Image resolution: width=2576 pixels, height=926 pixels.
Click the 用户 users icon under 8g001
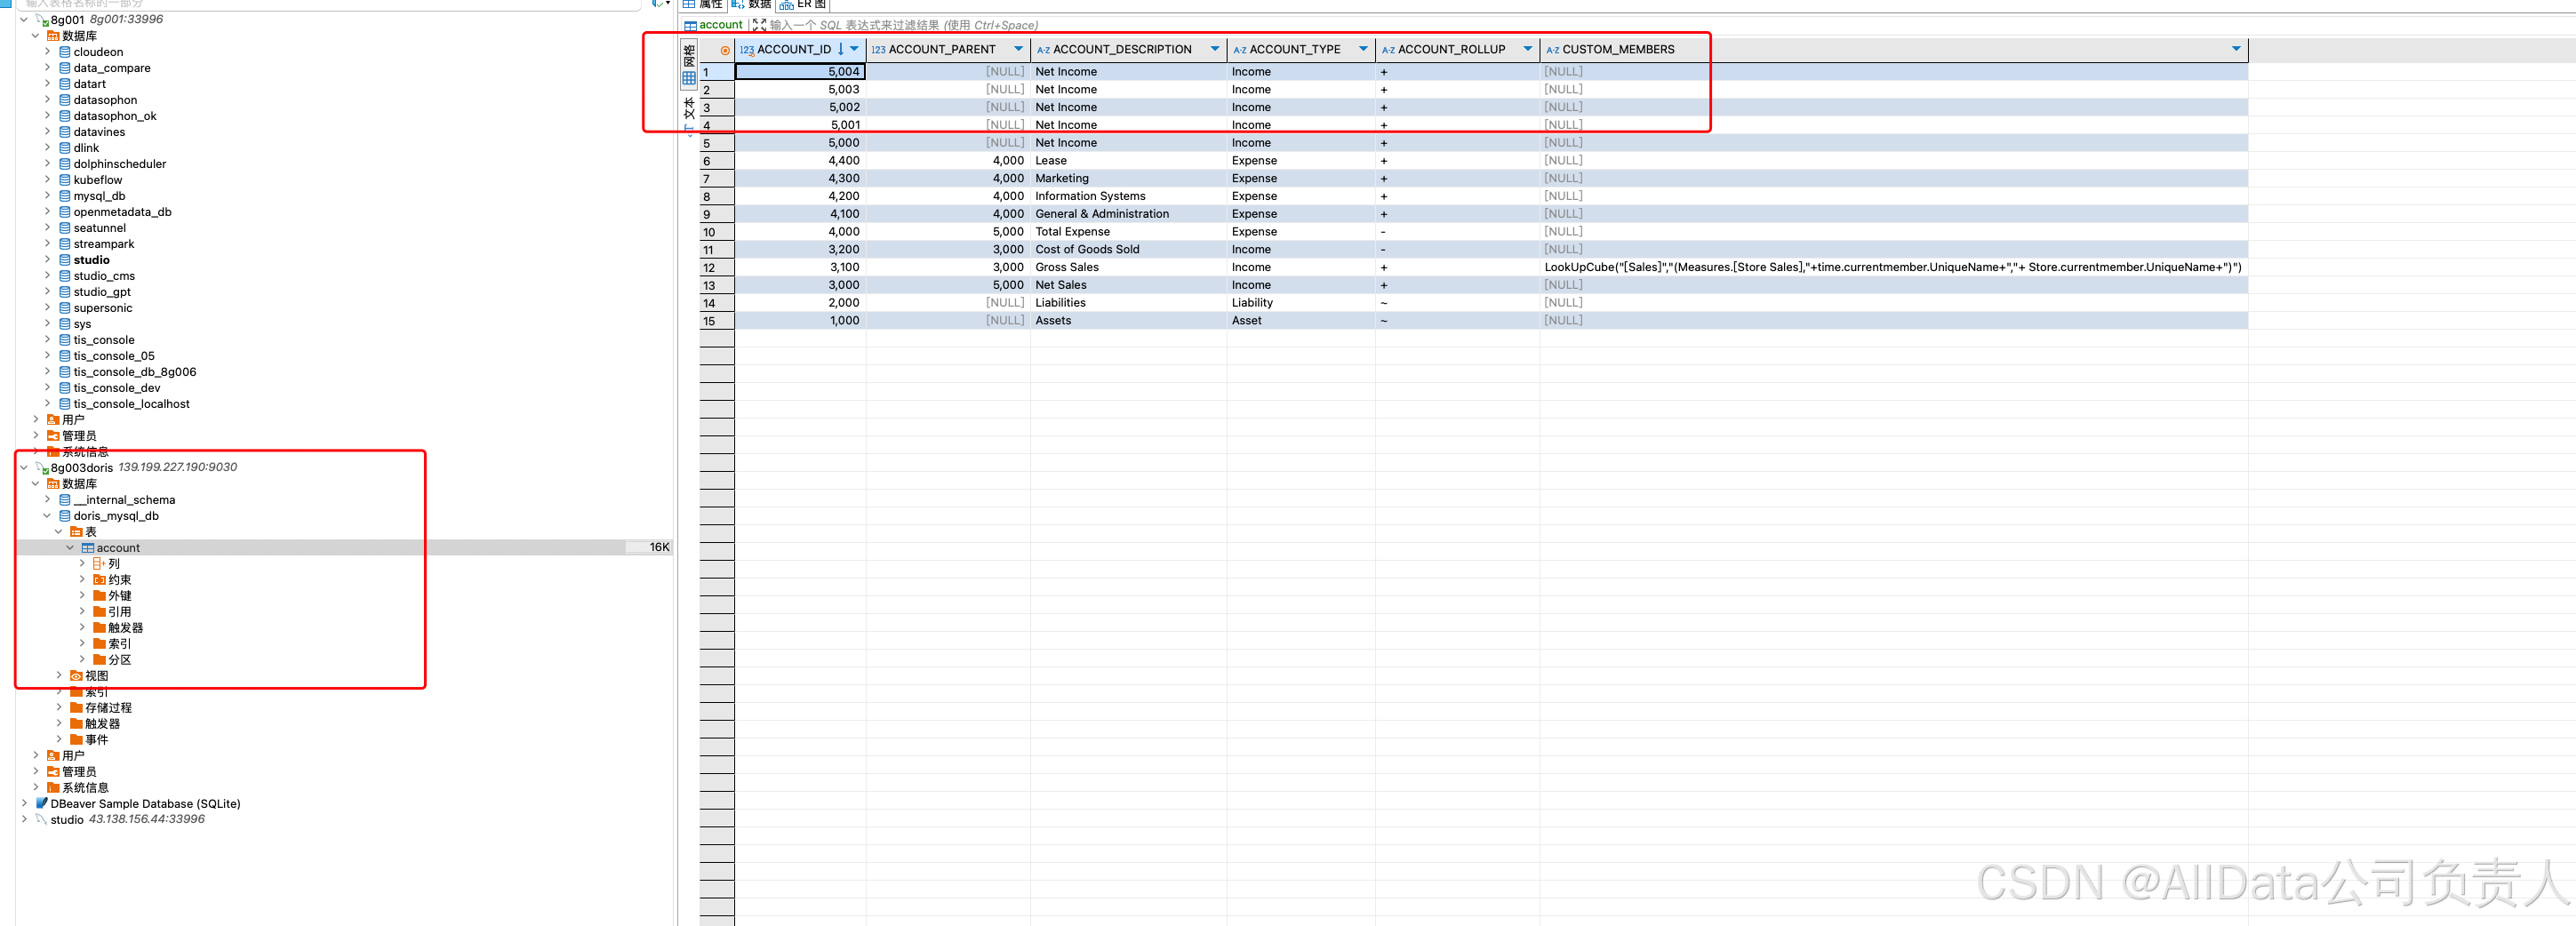pyautogui.click(x=53, y=420)
